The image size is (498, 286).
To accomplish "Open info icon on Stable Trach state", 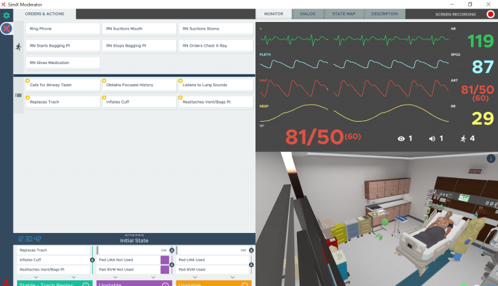I will [86, 285].
